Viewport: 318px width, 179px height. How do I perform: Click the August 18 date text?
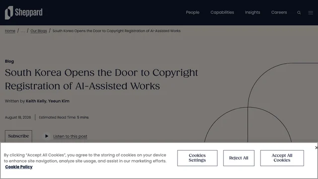18,117
